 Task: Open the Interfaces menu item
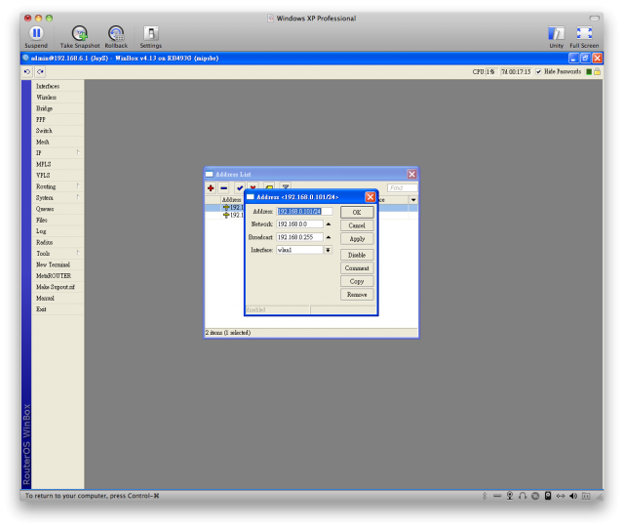(58, 86)
